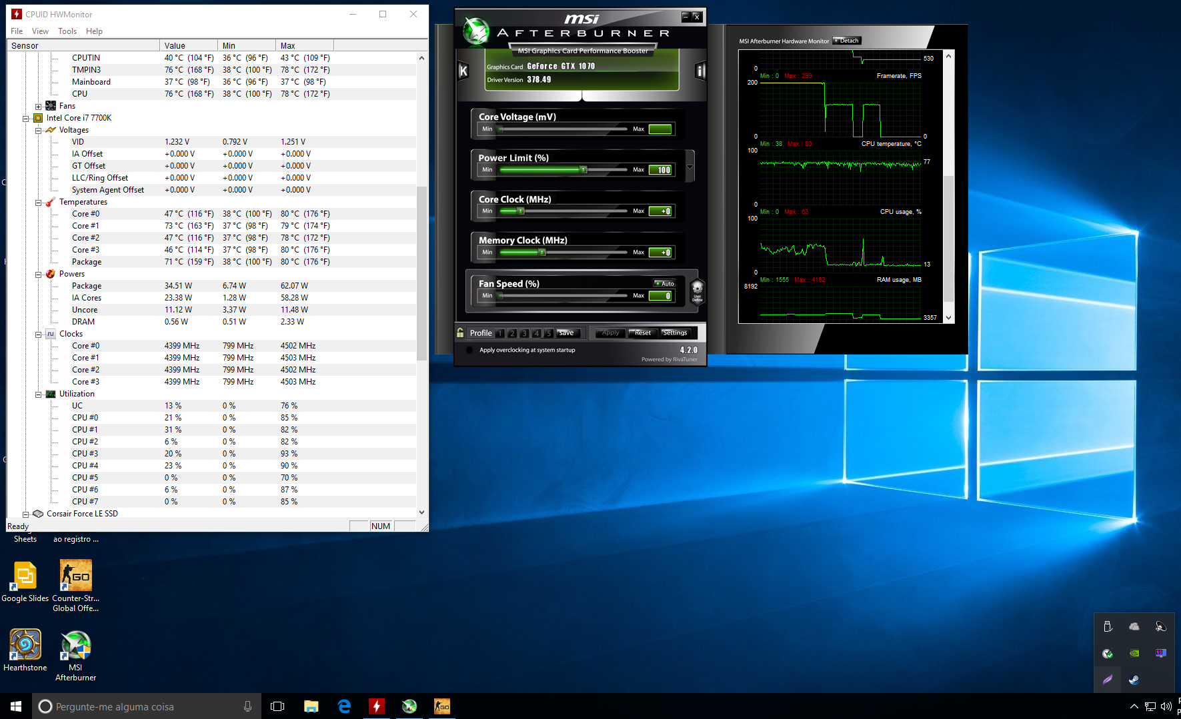
Task: Open Microsoft Edge from the taskbar
Action: click(344, 706)
